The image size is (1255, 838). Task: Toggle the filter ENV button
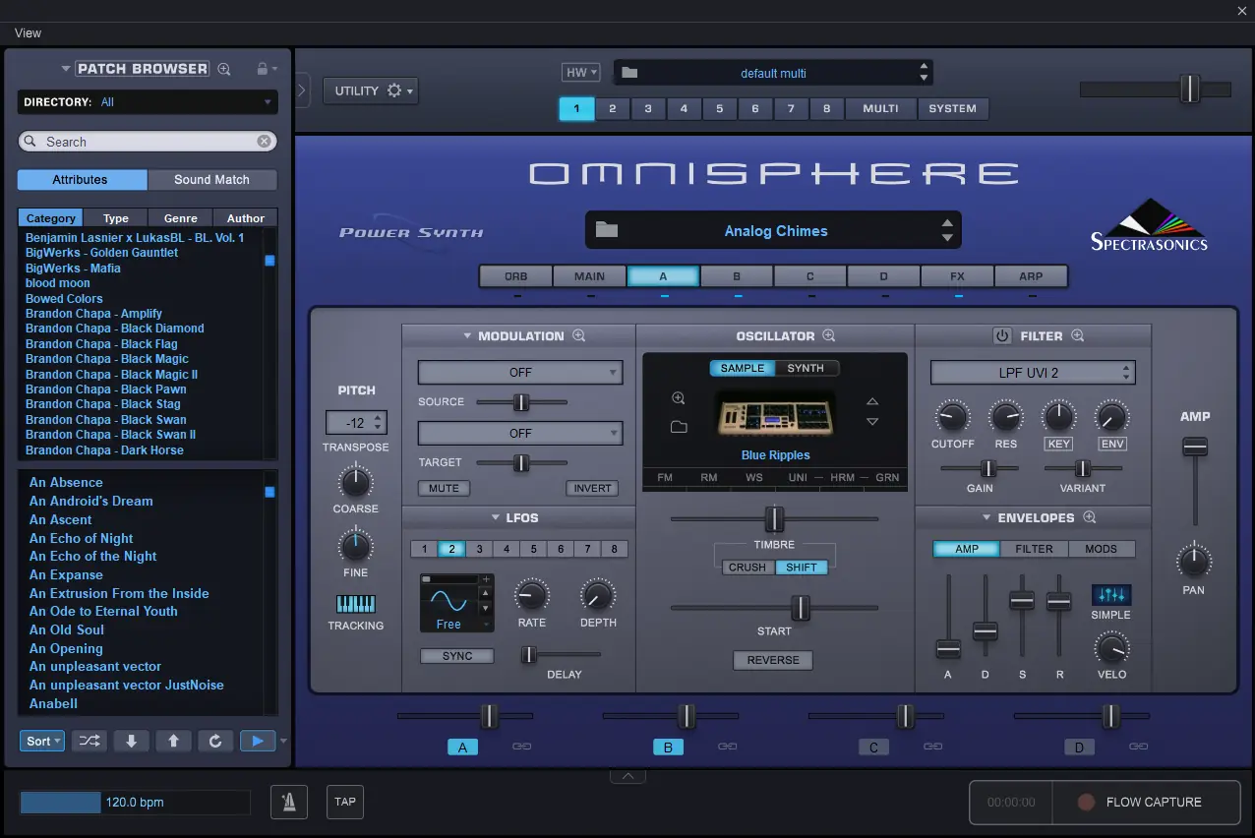coord(1112,444)
